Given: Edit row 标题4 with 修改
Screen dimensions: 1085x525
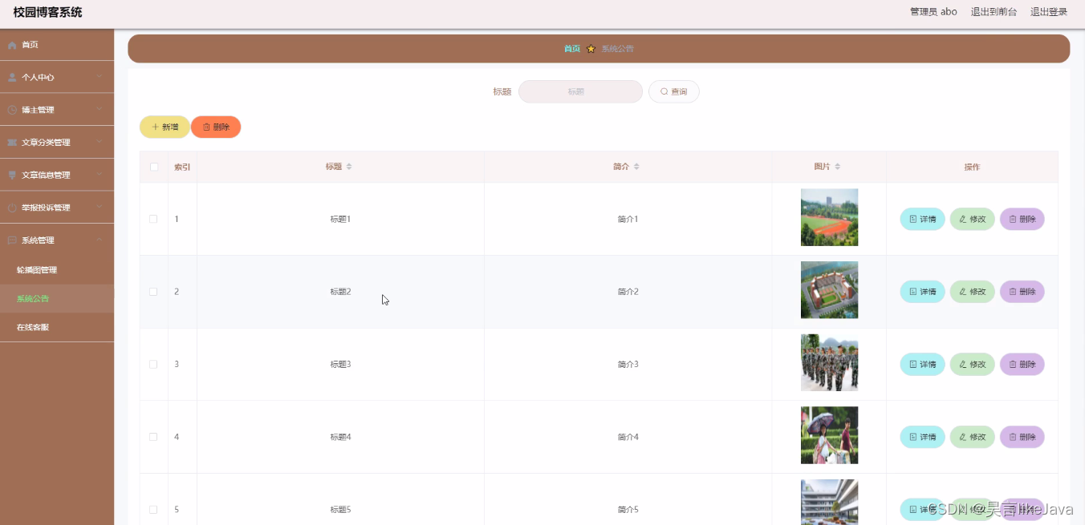Looking at the screenshot, I should (x=972, y=437).
